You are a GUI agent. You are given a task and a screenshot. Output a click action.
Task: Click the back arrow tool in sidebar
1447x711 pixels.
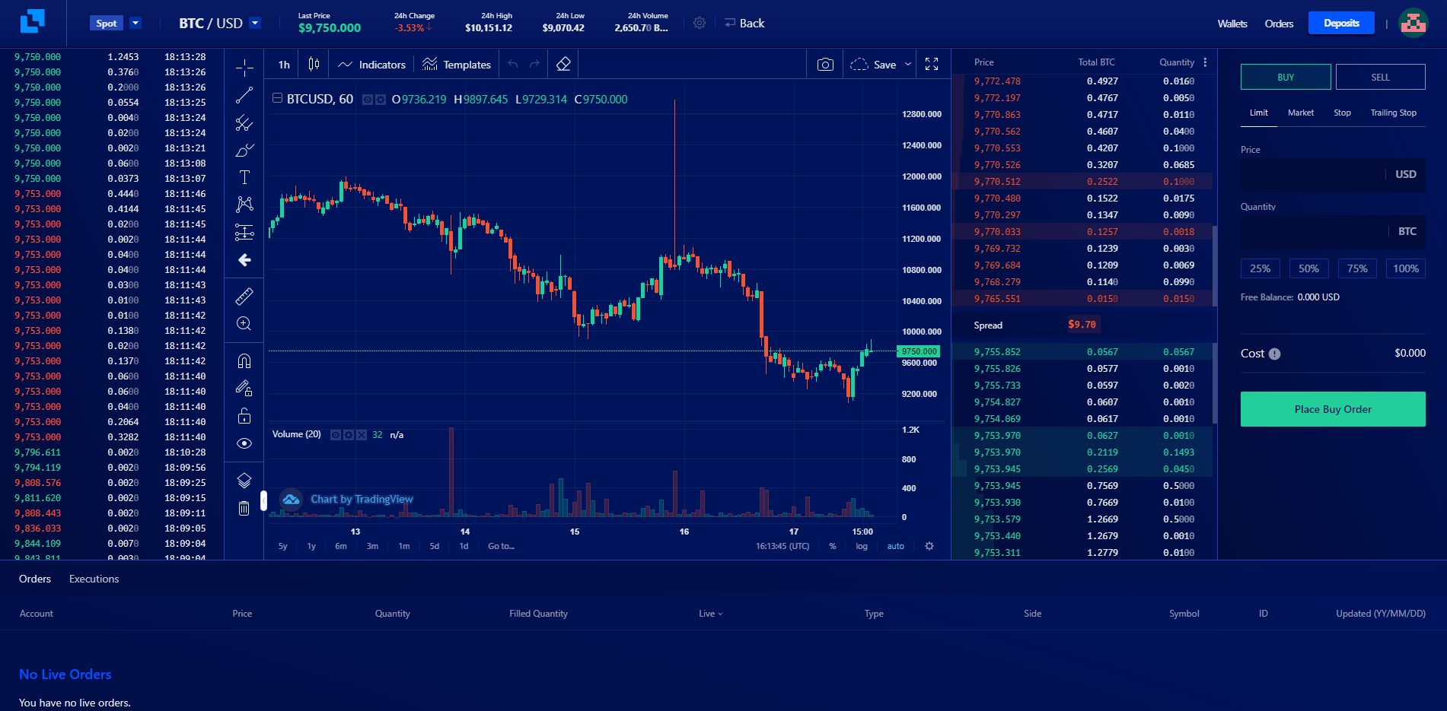pyautogui.click(x=244, y=260)
